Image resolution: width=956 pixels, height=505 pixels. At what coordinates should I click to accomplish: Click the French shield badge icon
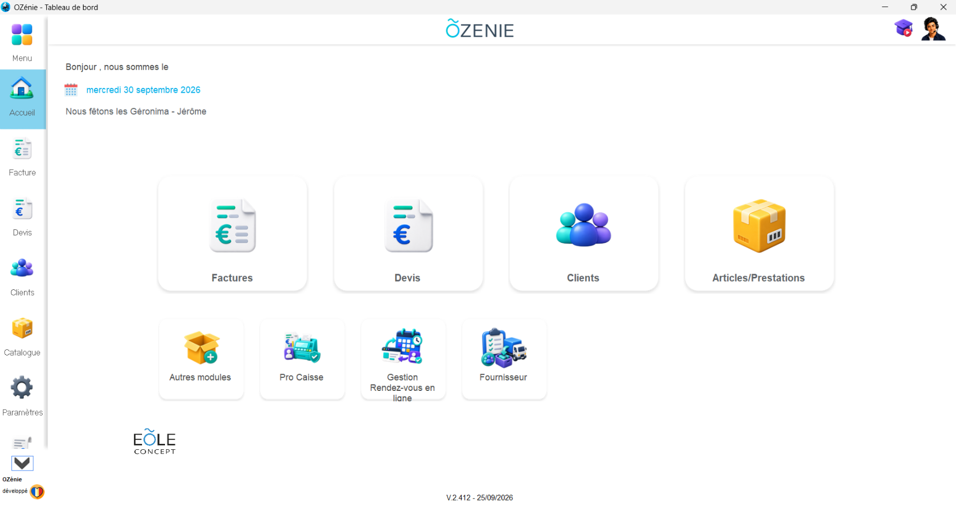(37, 491)
